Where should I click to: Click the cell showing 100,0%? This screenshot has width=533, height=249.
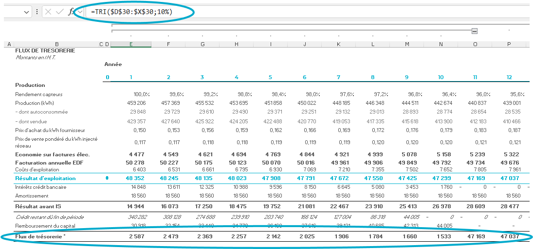click(x=142, y=94)
